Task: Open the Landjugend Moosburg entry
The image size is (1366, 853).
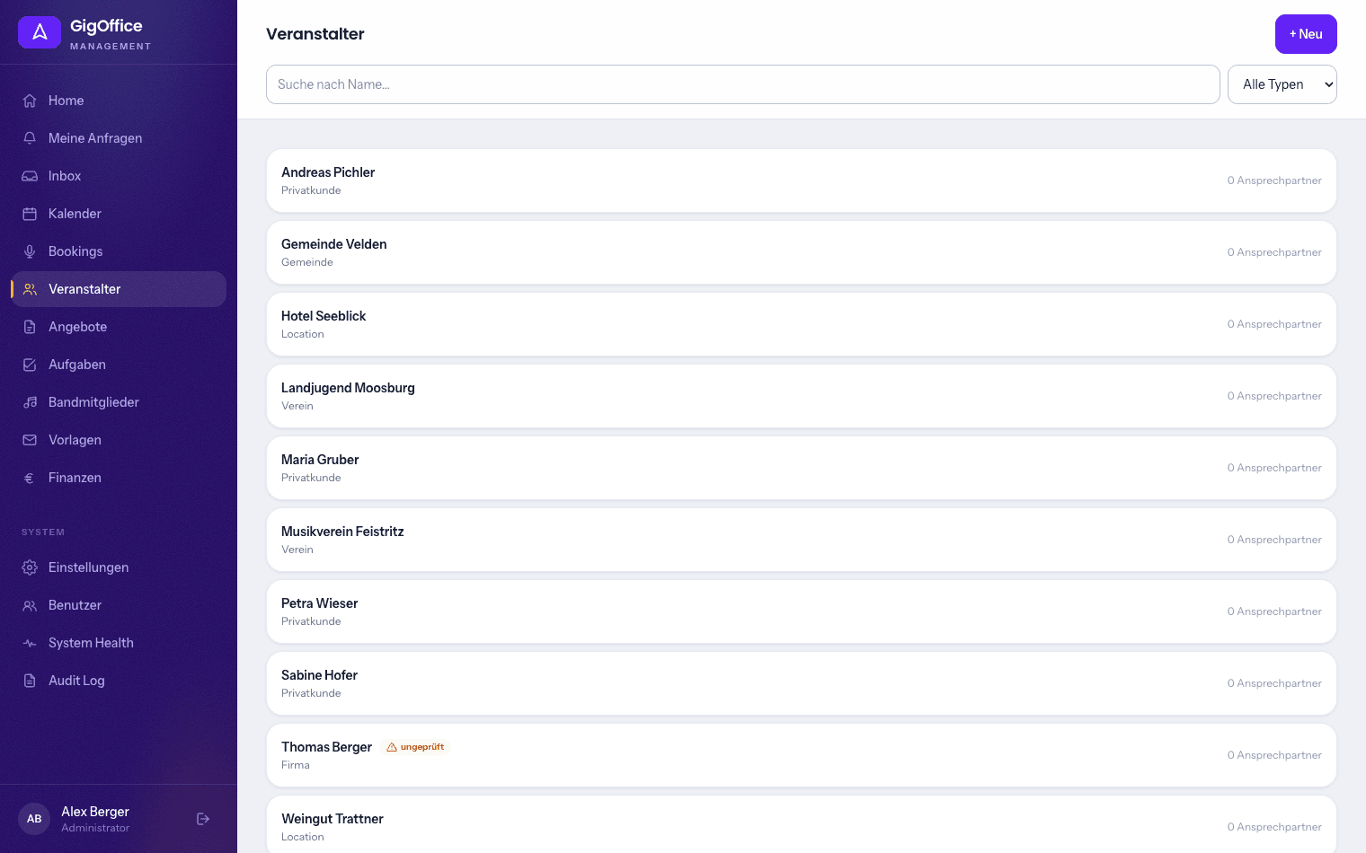Action: tap(802, 396)
